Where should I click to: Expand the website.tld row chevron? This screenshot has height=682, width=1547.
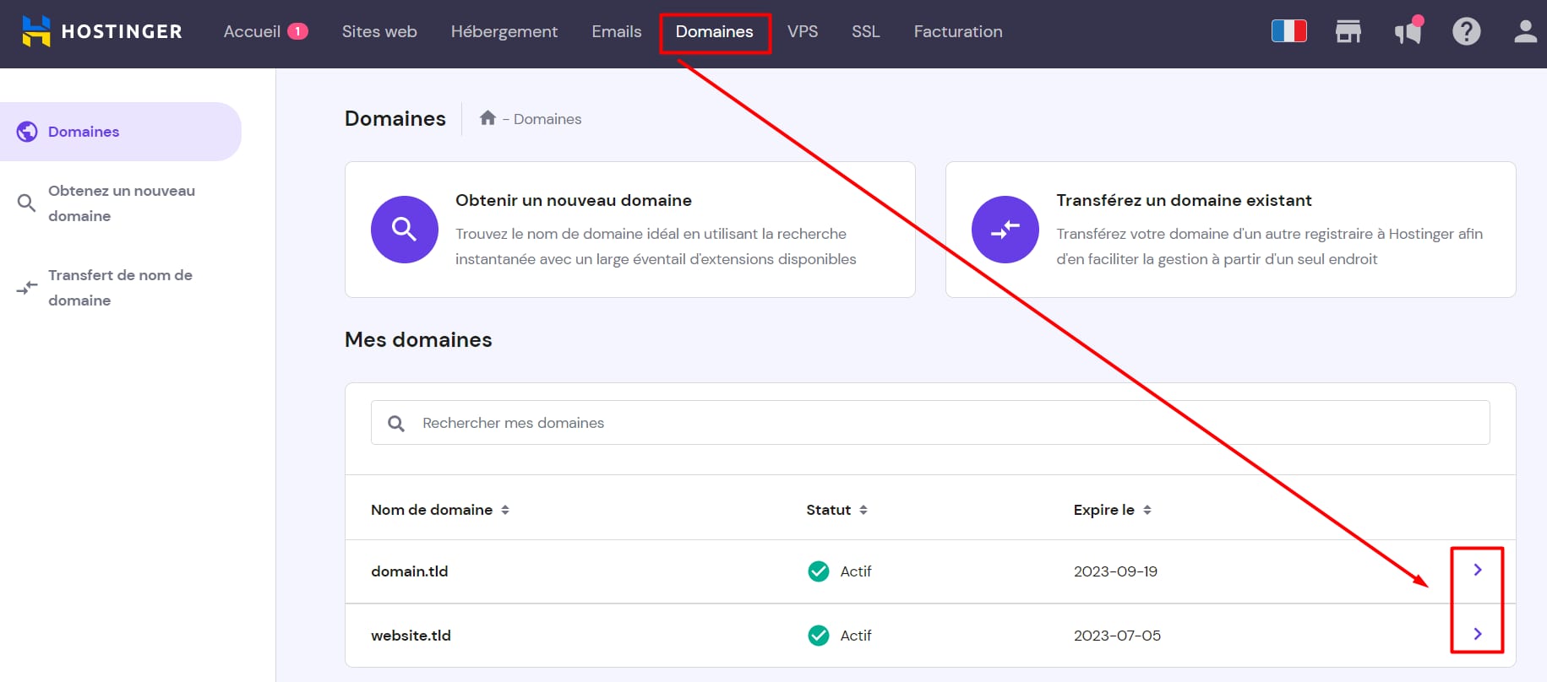click(1477, 634)
